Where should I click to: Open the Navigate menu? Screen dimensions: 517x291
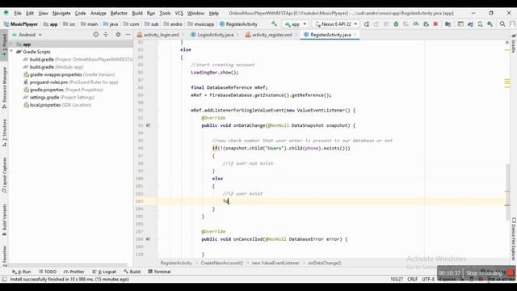click(61, 13)
